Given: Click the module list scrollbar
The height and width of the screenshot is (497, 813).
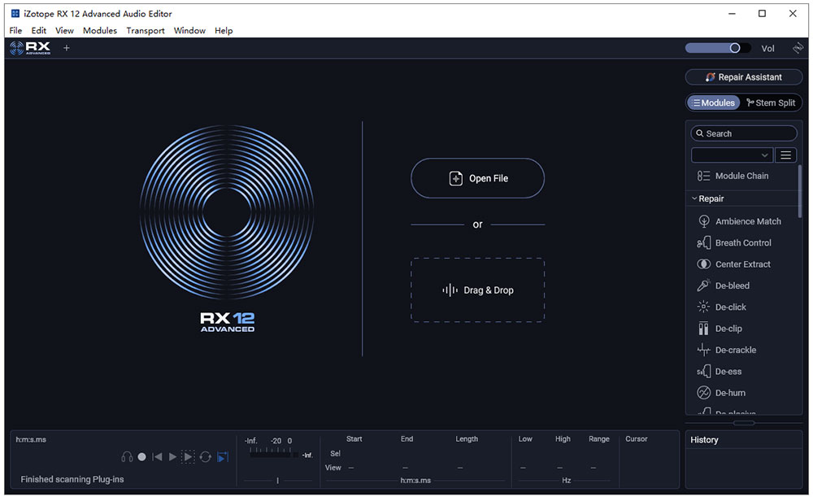Looking at the screenshot, I should 799,191.
